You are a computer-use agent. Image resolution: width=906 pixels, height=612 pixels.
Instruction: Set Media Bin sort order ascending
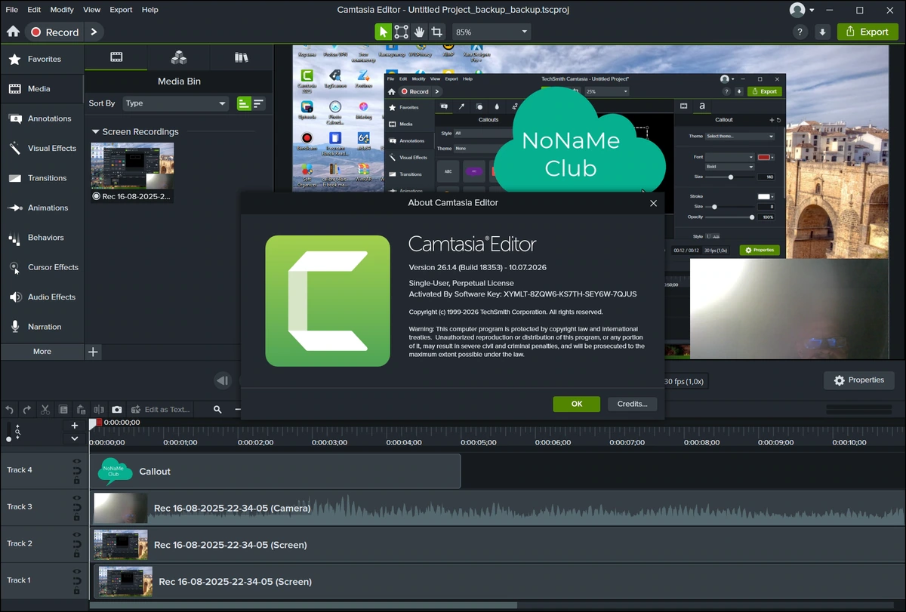click(x=243, y=103)
